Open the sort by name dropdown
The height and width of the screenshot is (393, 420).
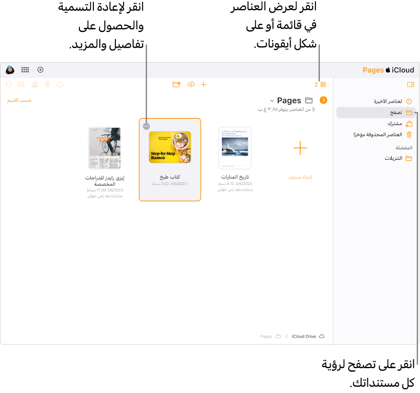tap(19, 100)
